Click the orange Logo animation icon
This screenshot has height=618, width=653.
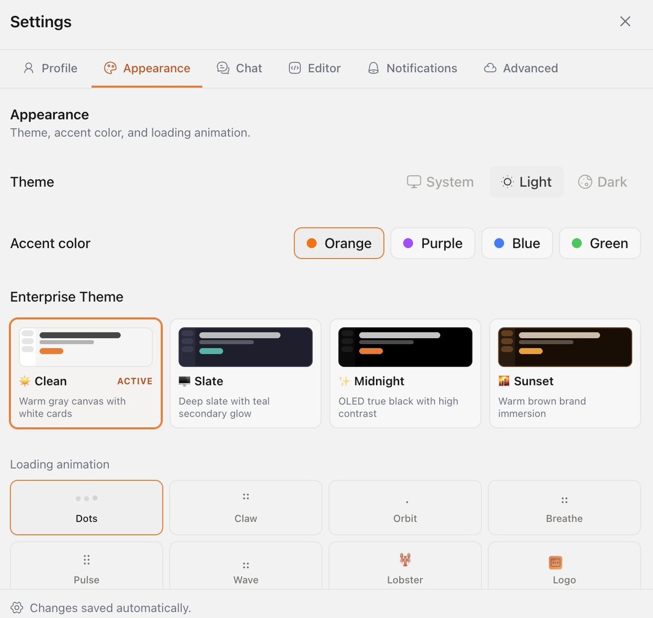click(x=555, y=562)
